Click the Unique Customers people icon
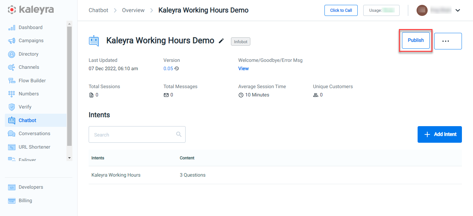The image size is (473, 216). click(x=315, y=95)
